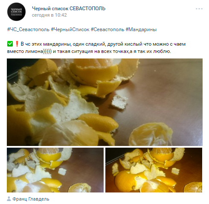Image resolution: width=209 pixels, height=204 pixels.
Task: Open the bottom-left mandarin photo thumbnail
Action: coord(55,170)
